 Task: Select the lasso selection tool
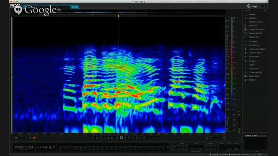click(129, 138)
